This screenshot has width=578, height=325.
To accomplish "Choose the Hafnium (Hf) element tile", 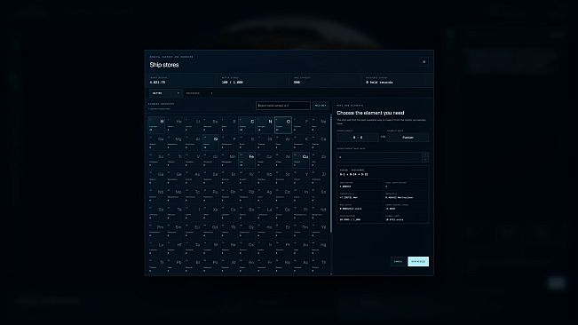I will [174, 249].
